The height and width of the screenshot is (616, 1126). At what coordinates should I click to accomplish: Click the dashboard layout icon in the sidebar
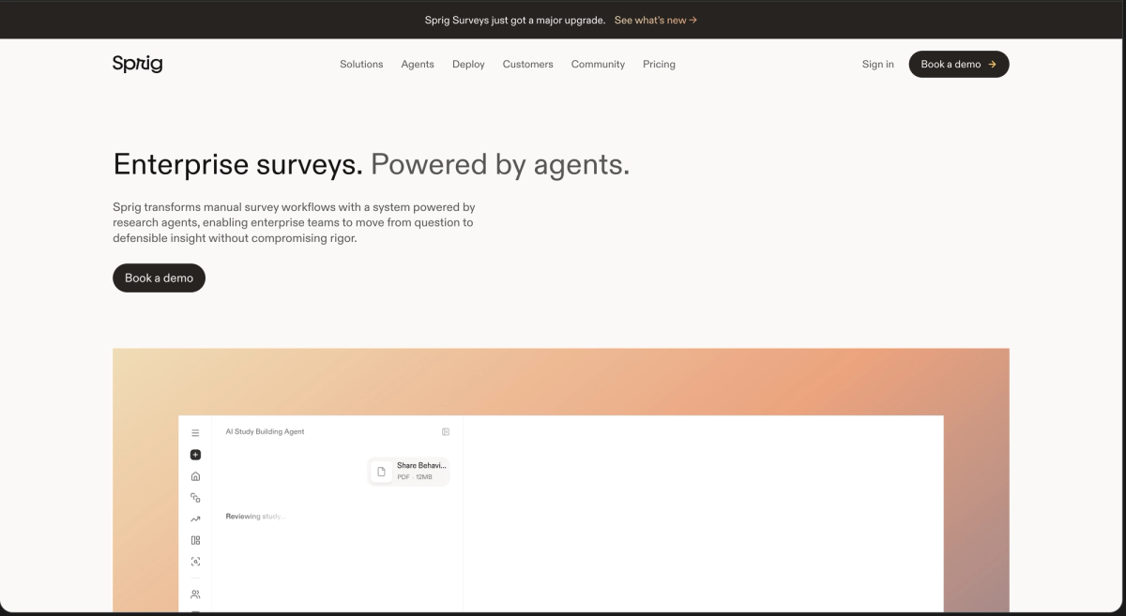[x=195, y=540]
